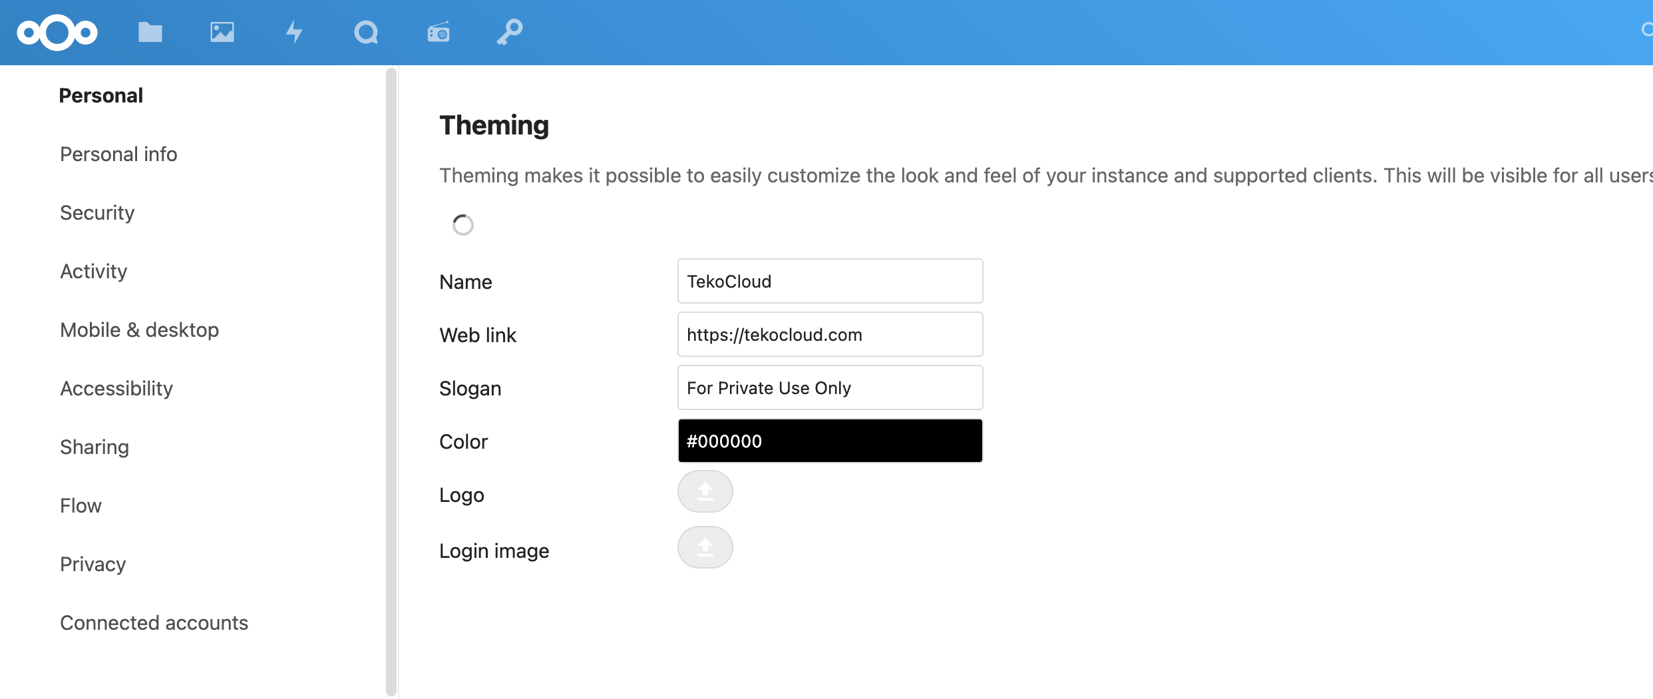Image resolution: width=1653 pixels, height=699 pixels.
Task: Click the Login image label
Action: tap(494, 551)
